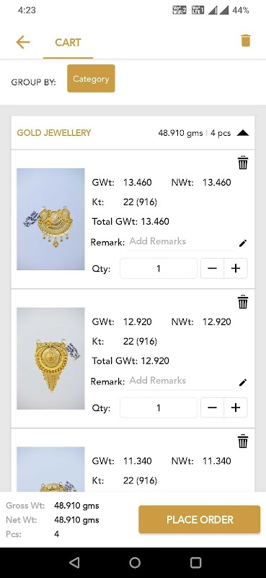This screenshot has height=578, width=266.
Task: Go back using the gold arrow icon
Action: [23, 43]
